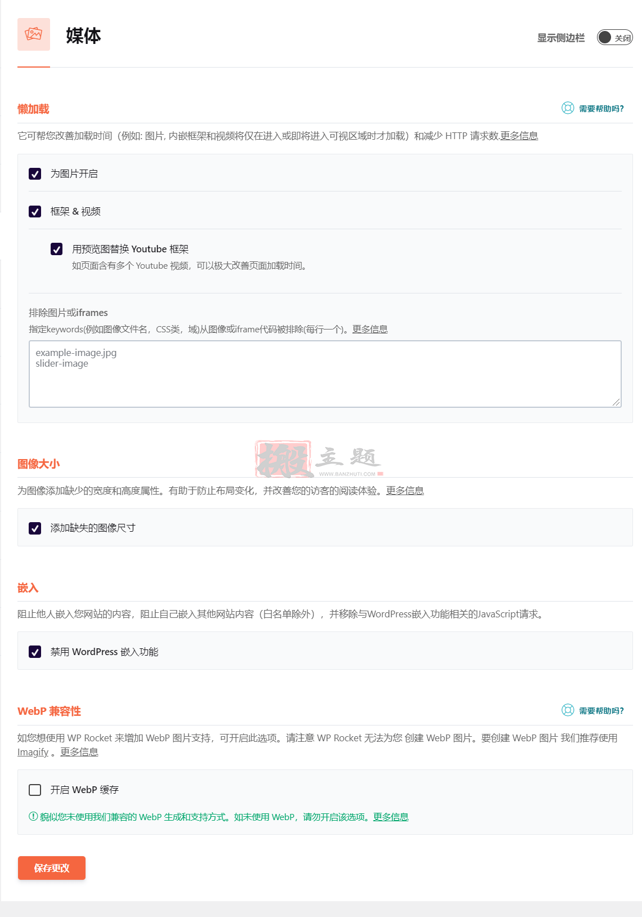Click inside the exclude images textarea
This screenshot has width=642, height=917.
coord(325,374)
